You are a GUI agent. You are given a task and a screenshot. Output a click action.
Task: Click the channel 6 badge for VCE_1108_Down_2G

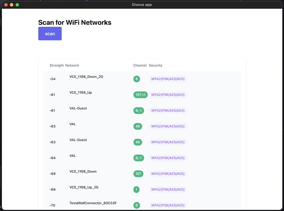click(136, 79)
